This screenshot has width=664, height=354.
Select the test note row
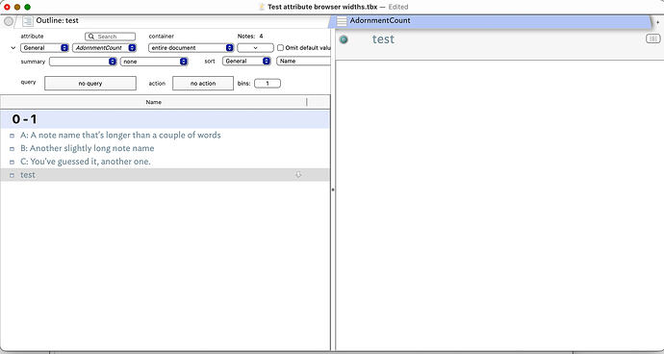coord(165,175)
